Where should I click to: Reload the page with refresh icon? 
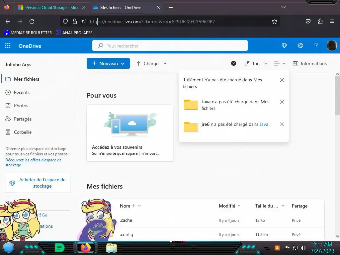coord(32,22)
